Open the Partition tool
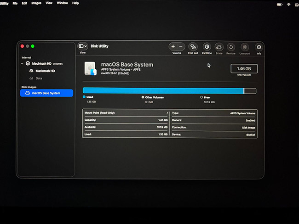This screenshot has width=299, height=224. 207,47
